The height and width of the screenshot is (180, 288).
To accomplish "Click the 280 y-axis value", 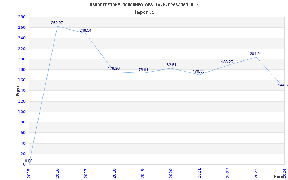I will pyautogui.click(x=22, y=17).
